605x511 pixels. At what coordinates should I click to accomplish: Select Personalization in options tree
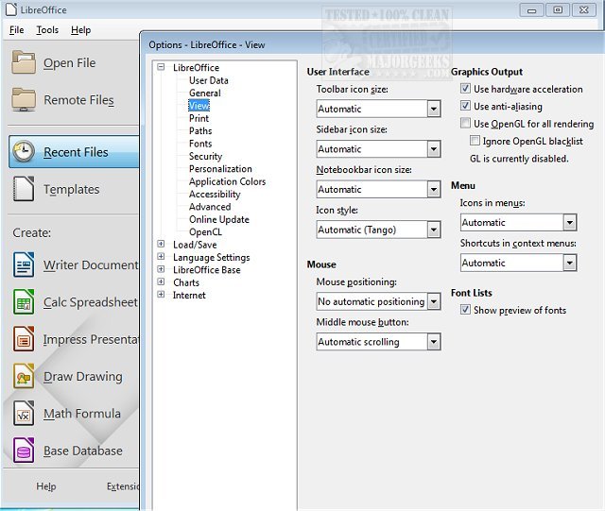click(x=220, y=168)
